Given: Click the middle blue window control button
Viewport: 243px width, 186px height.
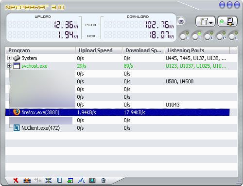Looking at the screenshot, I should click(x=229, y=5).
